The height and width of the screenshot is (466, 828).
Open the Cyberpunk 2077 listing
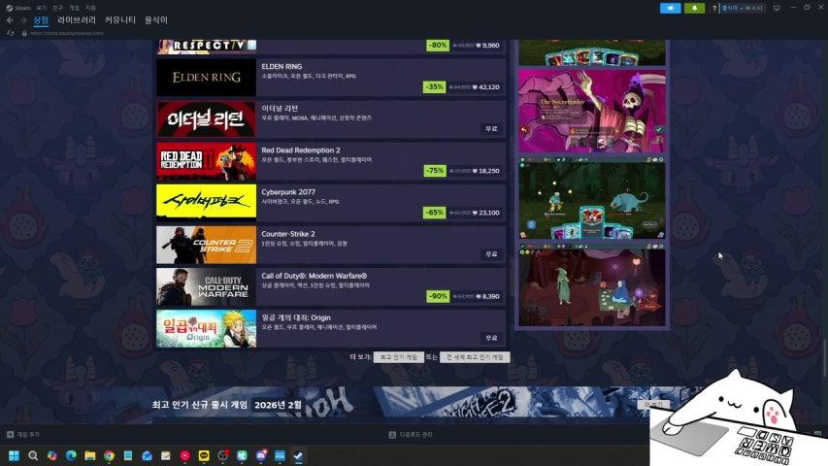pyautogui.click(x=331, y=203)
